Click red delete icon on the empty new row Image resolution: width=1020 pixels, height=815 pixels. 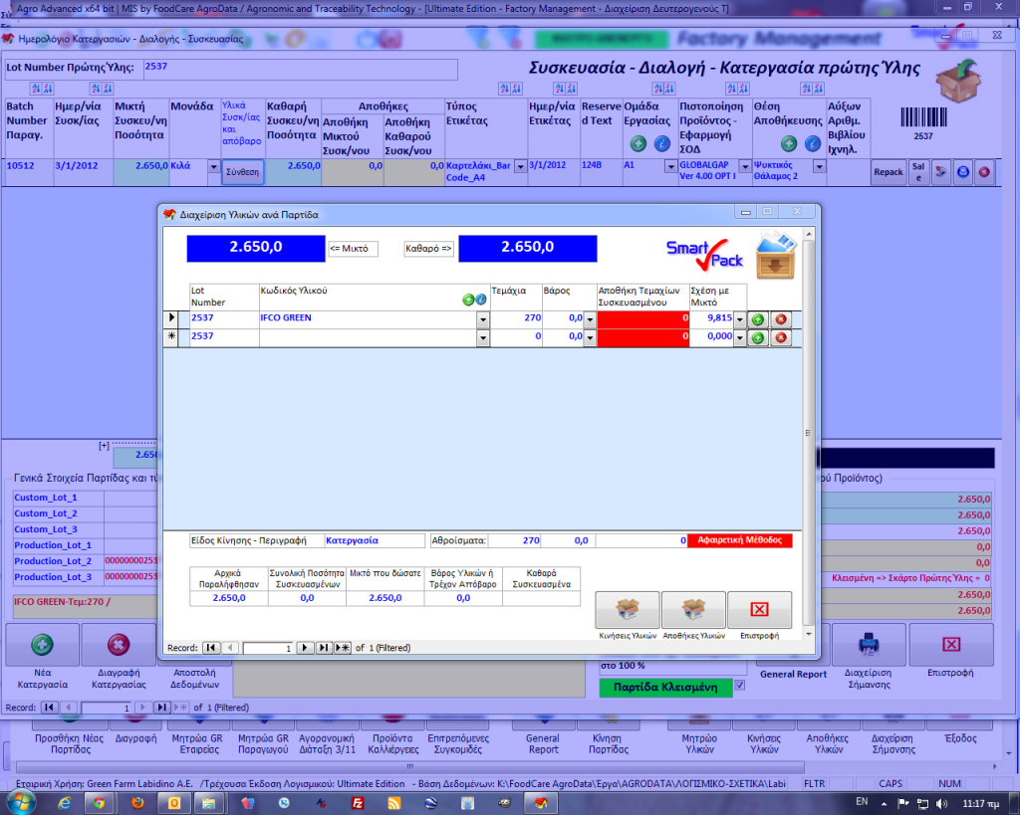coord(781,337)
